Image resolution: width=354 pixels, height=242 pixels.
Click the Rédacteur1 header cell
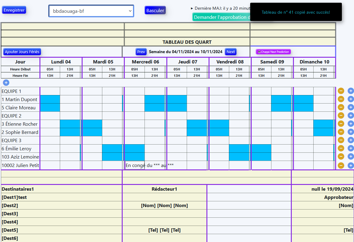164,189
